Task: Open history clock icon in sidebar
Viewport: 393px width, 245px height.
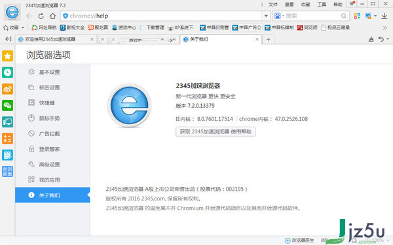Action: pos(7,73)
